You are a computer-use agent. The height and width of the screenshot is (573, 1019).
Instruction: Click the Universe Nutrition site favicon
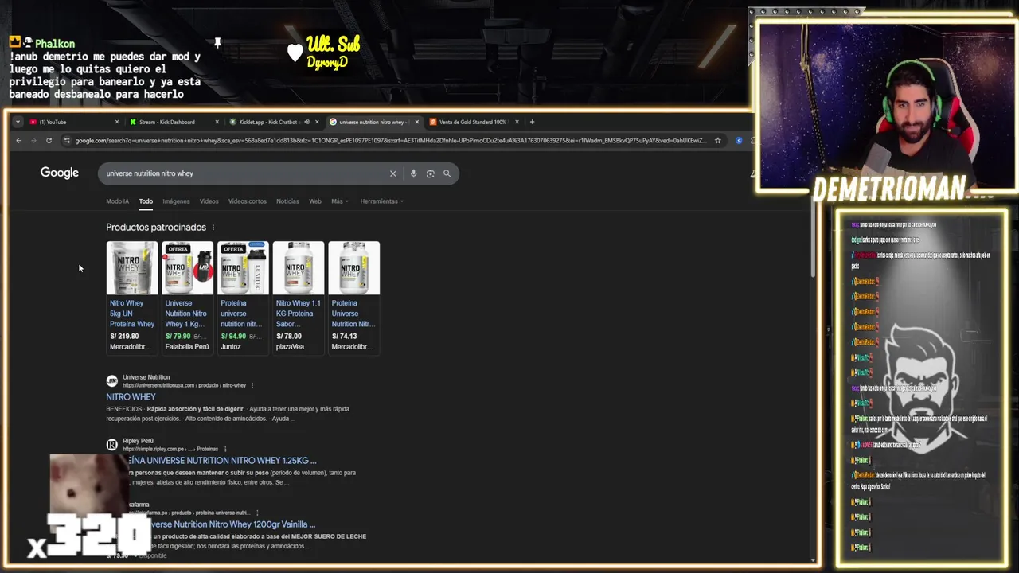coord(112,381)
